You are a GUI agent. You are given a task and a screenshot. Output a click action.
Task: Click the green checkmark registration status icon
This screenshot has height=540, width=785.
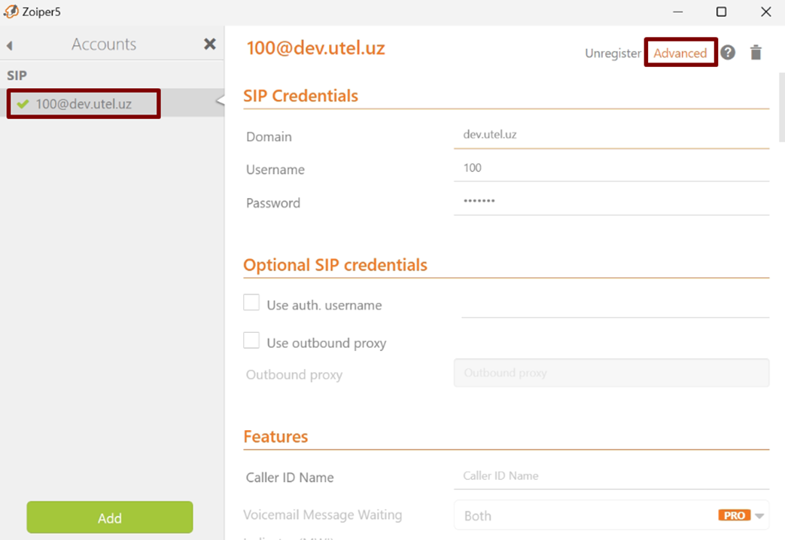pyautogui.click(x=23, y=104)
